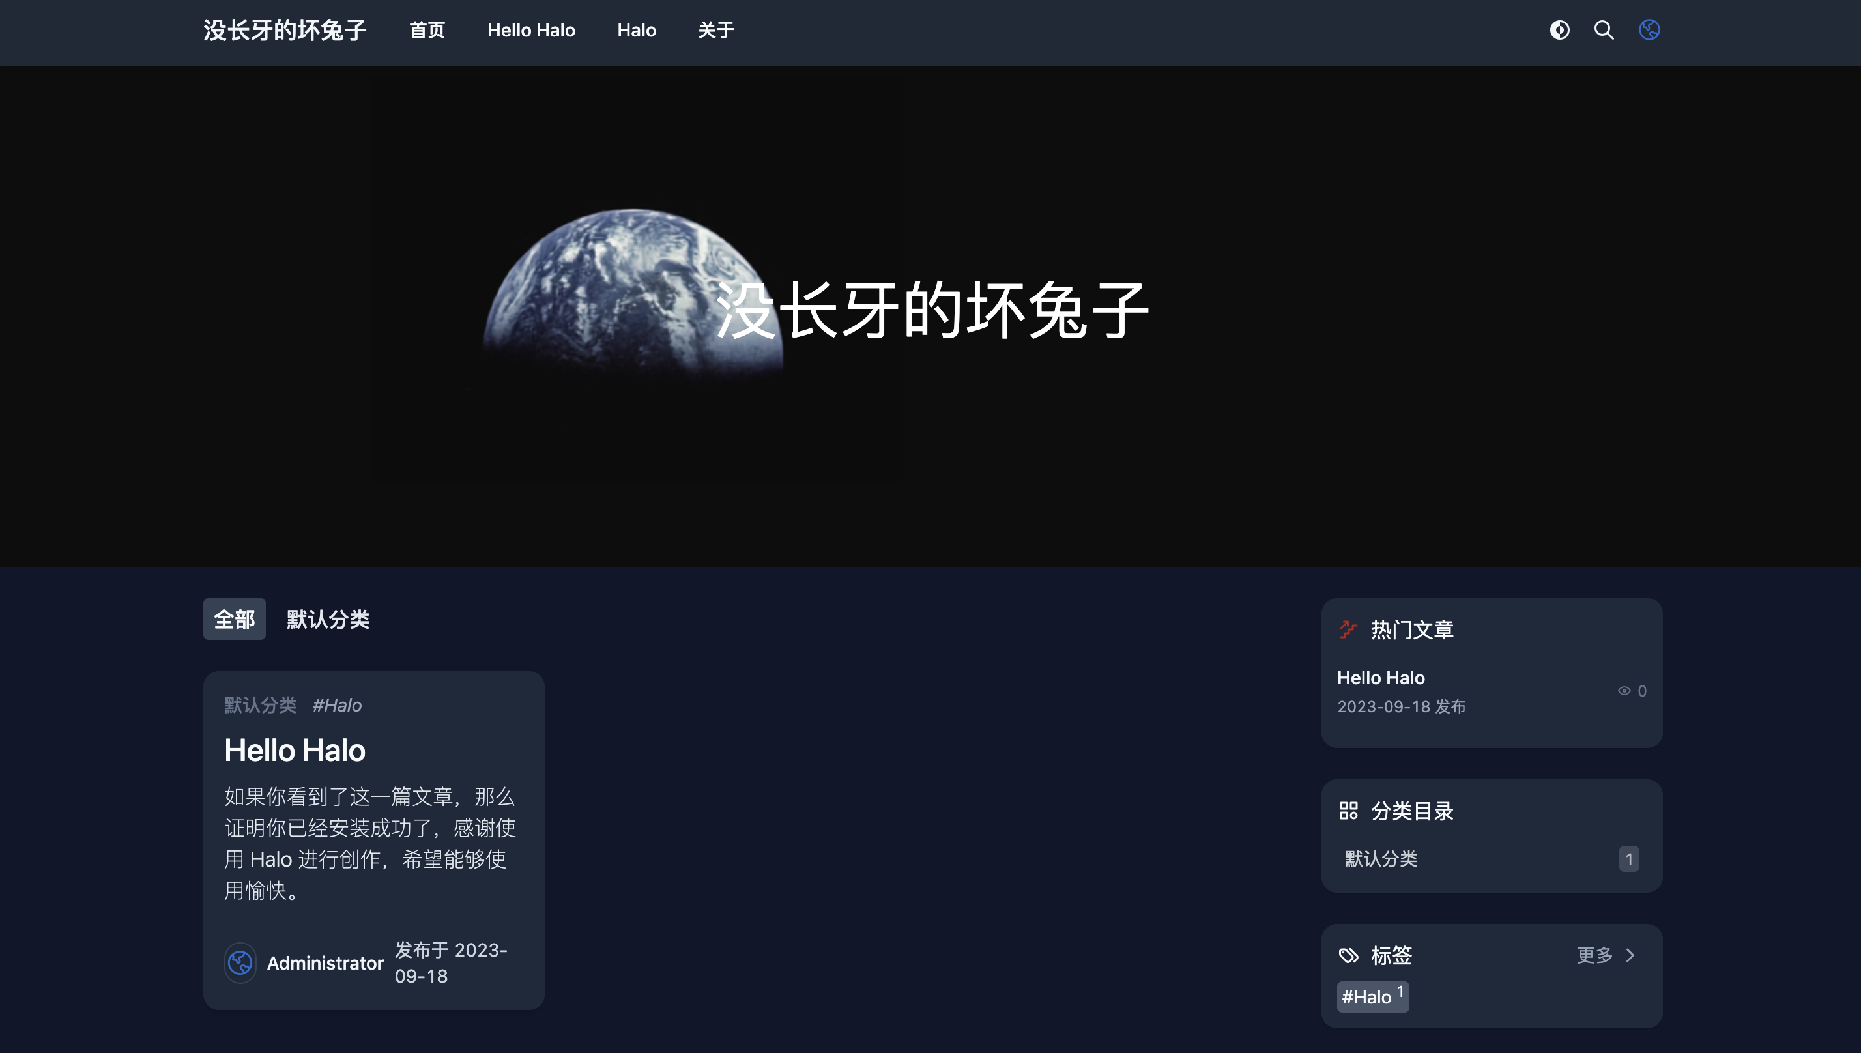Click the red trending icon beside 热门文章
This screenshot has height=1053, width=1861.
point(1348,629)
